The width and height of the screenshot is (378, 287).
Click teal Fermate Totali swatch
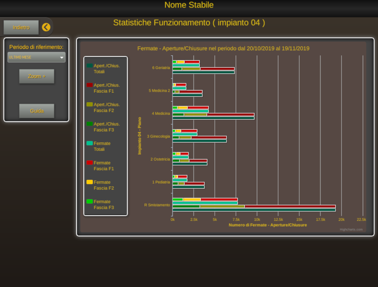90,143
